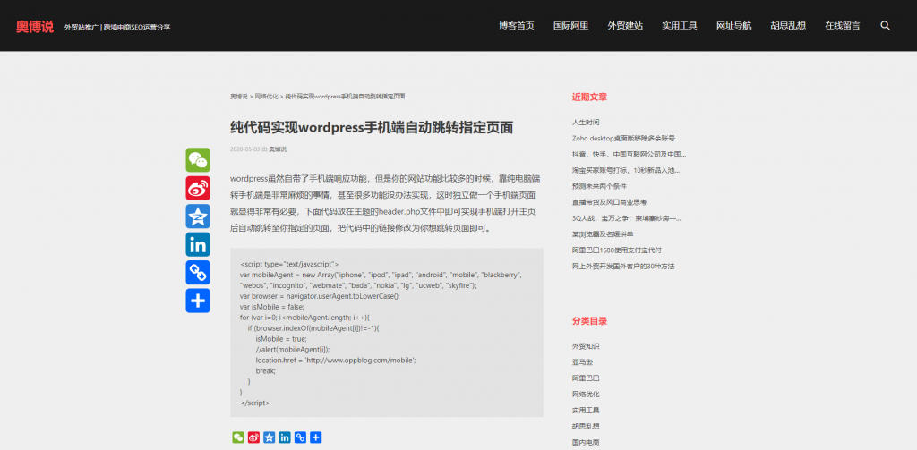Click the small Qzone star icon below the code block
The width and height of the screenshot is (917, 450).
tap(269, 437)
